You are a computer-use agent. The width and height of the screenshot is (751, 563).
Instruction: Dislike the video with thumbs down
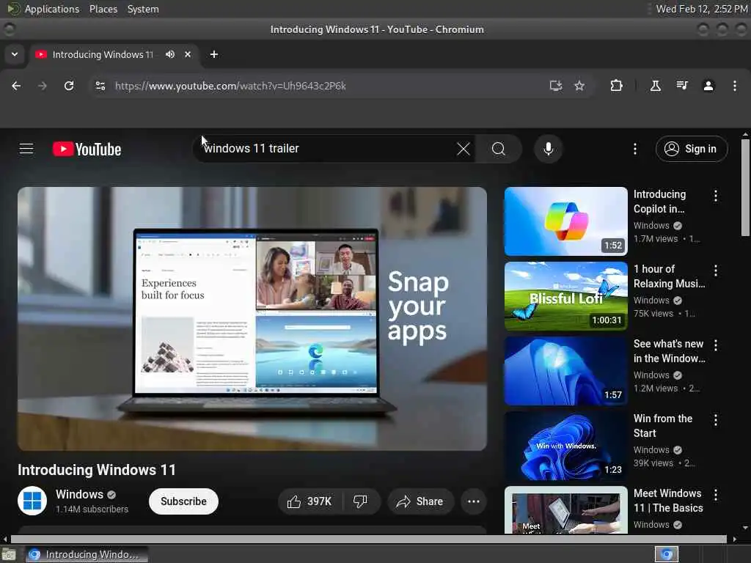361,501
